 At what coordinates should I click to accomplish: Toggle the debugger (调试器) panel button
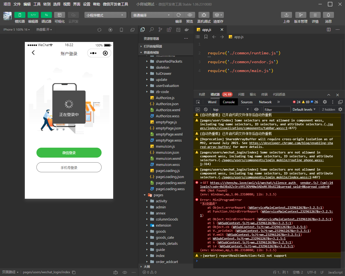46,15
